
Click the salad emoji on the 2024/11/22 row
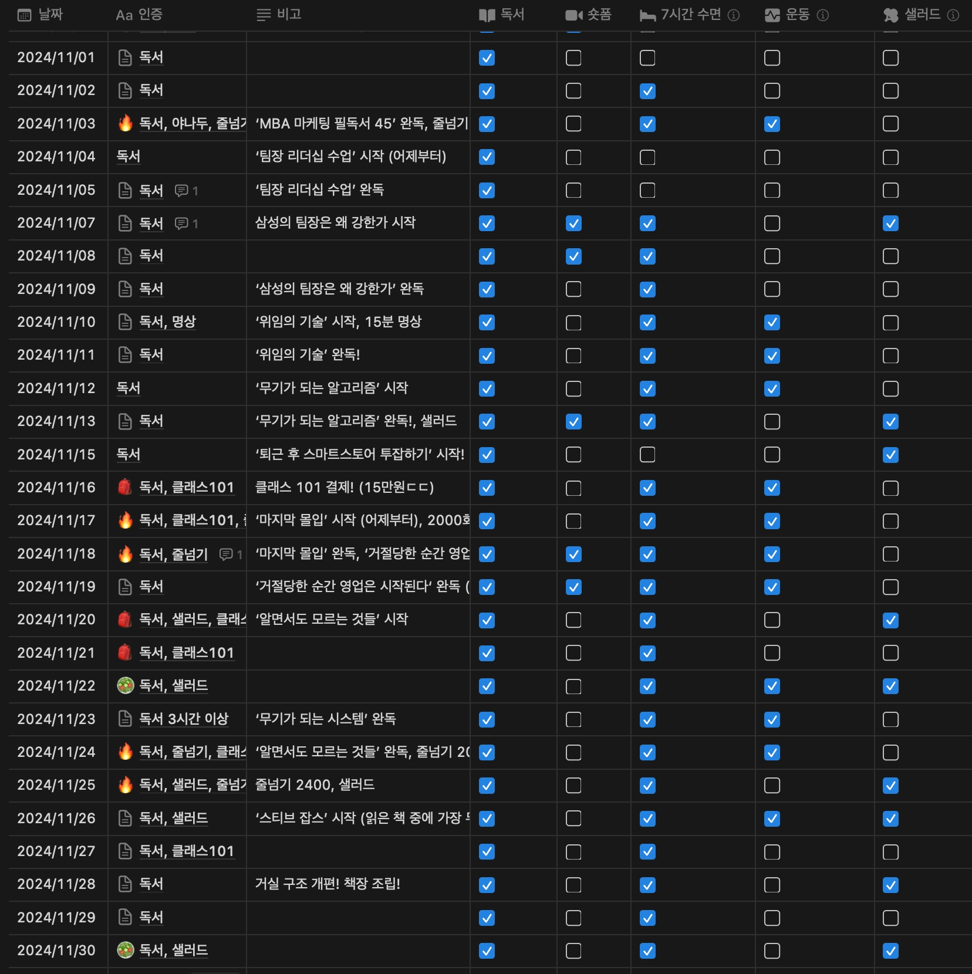[125, 685]
